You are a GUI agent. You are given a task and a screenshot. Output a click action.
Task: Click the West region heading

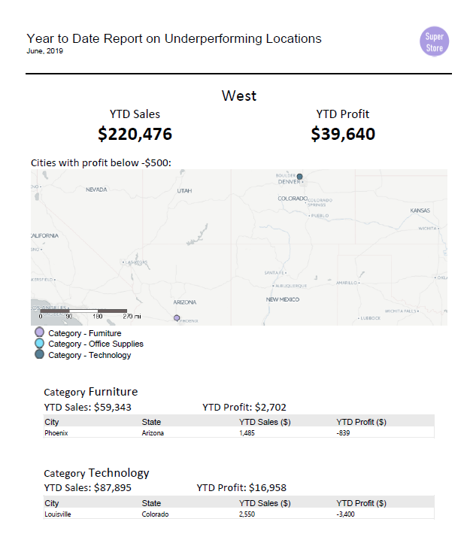pyautogui.click(x=239, y=96)
